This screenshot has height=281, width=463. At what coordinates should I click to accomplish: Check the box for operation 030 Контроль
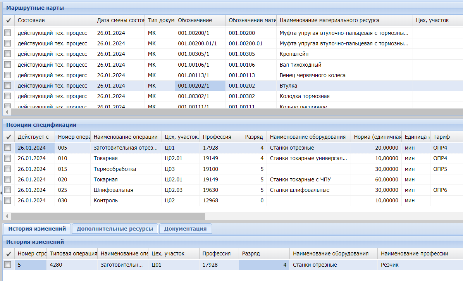(8, 200)
